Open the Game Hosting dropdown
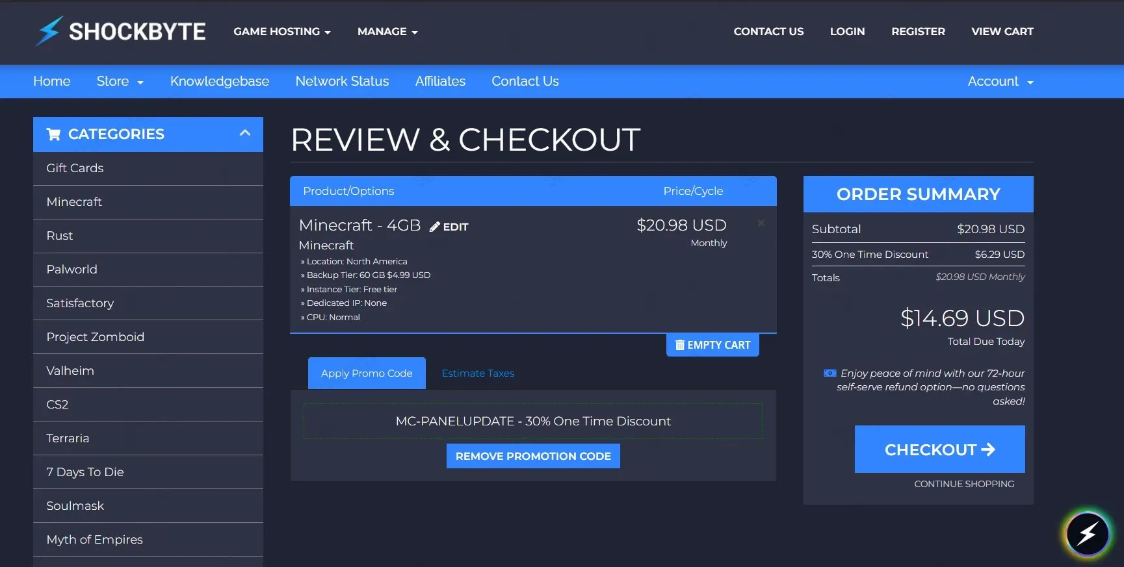The height and width of the screenshot is (567, 1124). point(281,31)
